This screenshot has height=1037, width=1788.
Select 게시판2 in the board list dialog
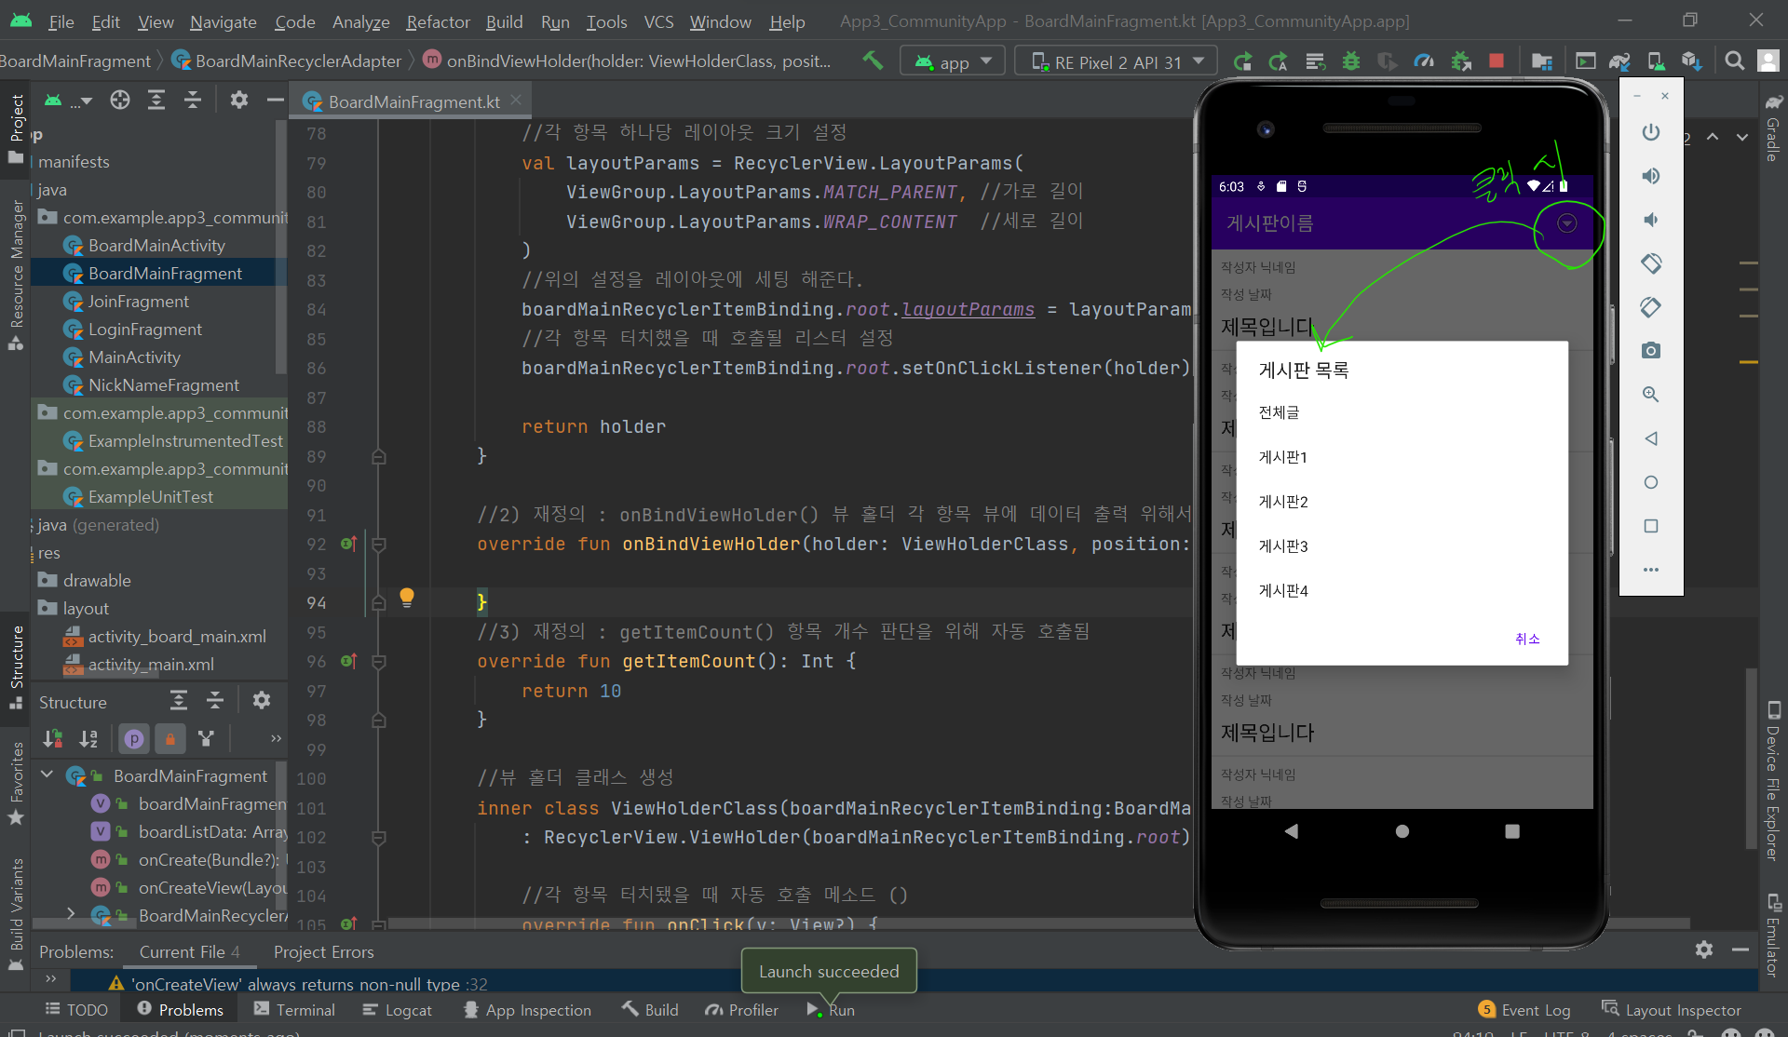pyautogui.click(x=1283, y=502)
